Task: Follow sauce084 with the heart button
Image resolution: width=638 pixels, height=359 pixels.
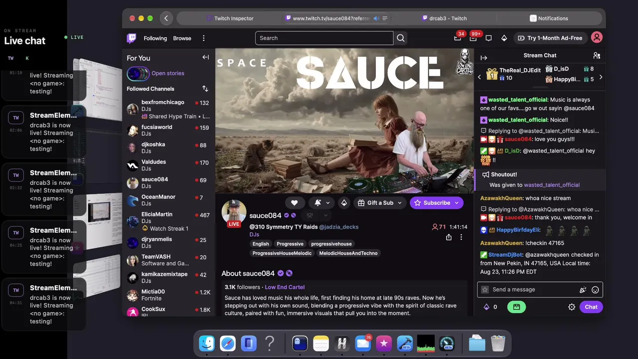Action: pyautogui.click(x=294, y=203)
